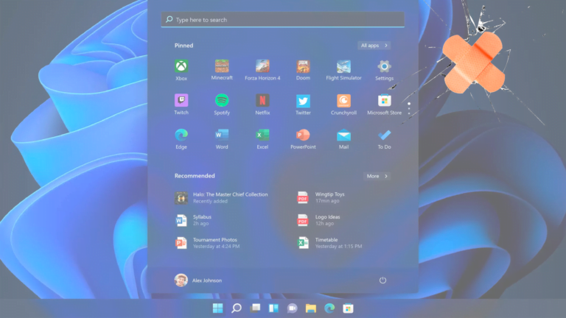Click the power button icon
This screenshot has height=318, width=566.
tap(382, 280)
